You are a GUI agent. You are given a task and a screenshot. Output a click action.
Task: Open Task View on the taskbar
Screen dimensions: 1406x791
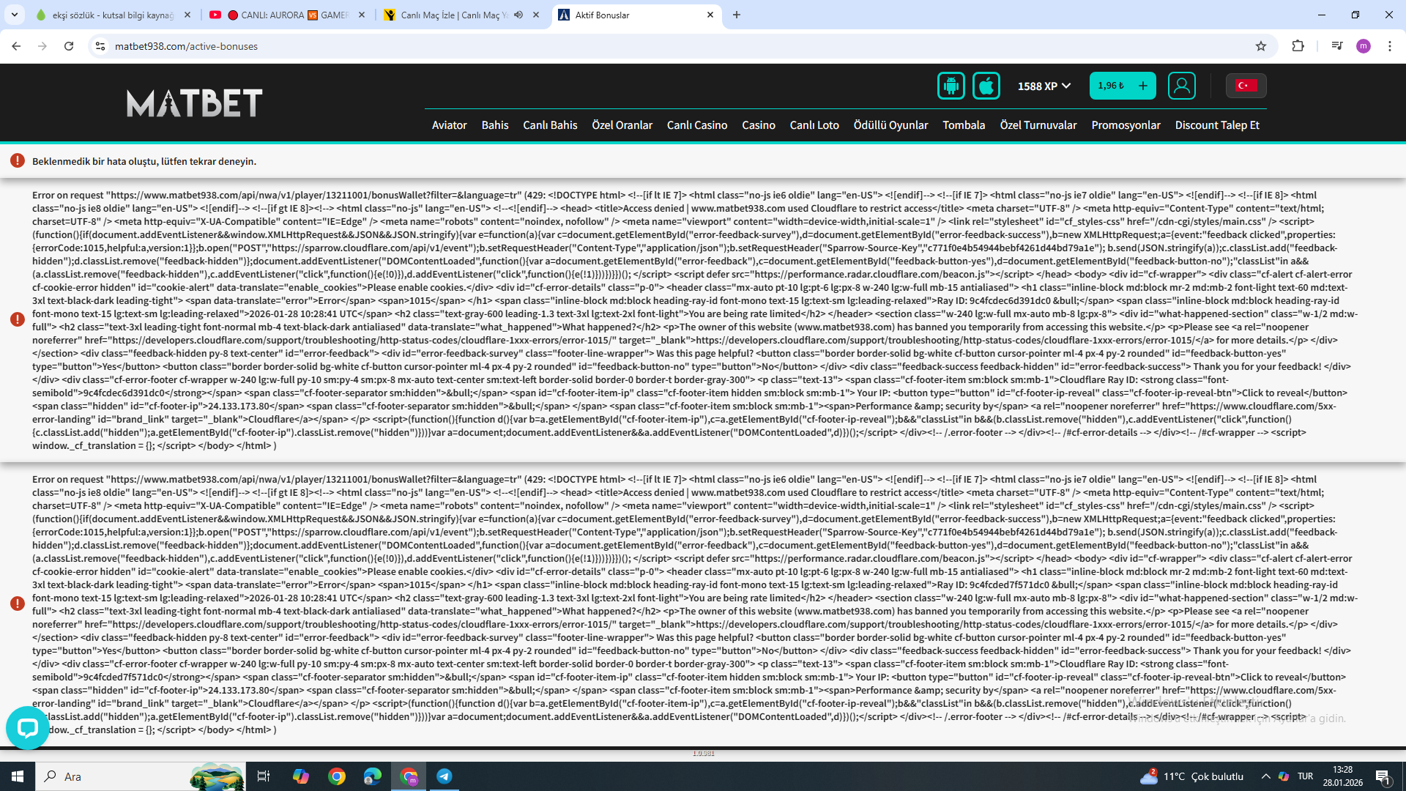coord(264,776)
